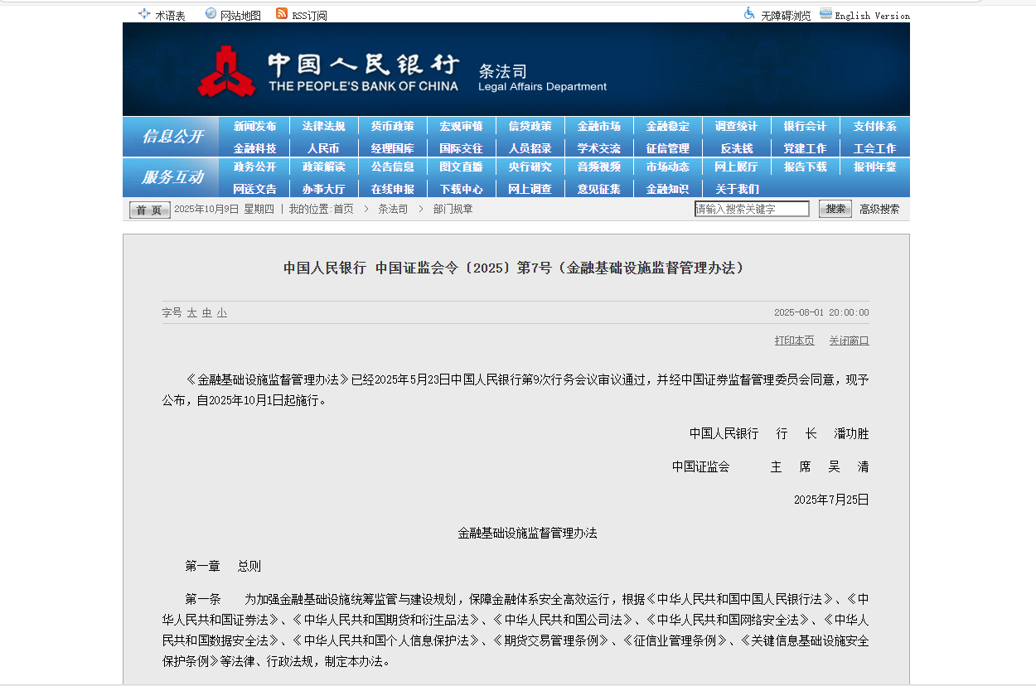Click the People's Bank of China logo

[x=226, y=72]
